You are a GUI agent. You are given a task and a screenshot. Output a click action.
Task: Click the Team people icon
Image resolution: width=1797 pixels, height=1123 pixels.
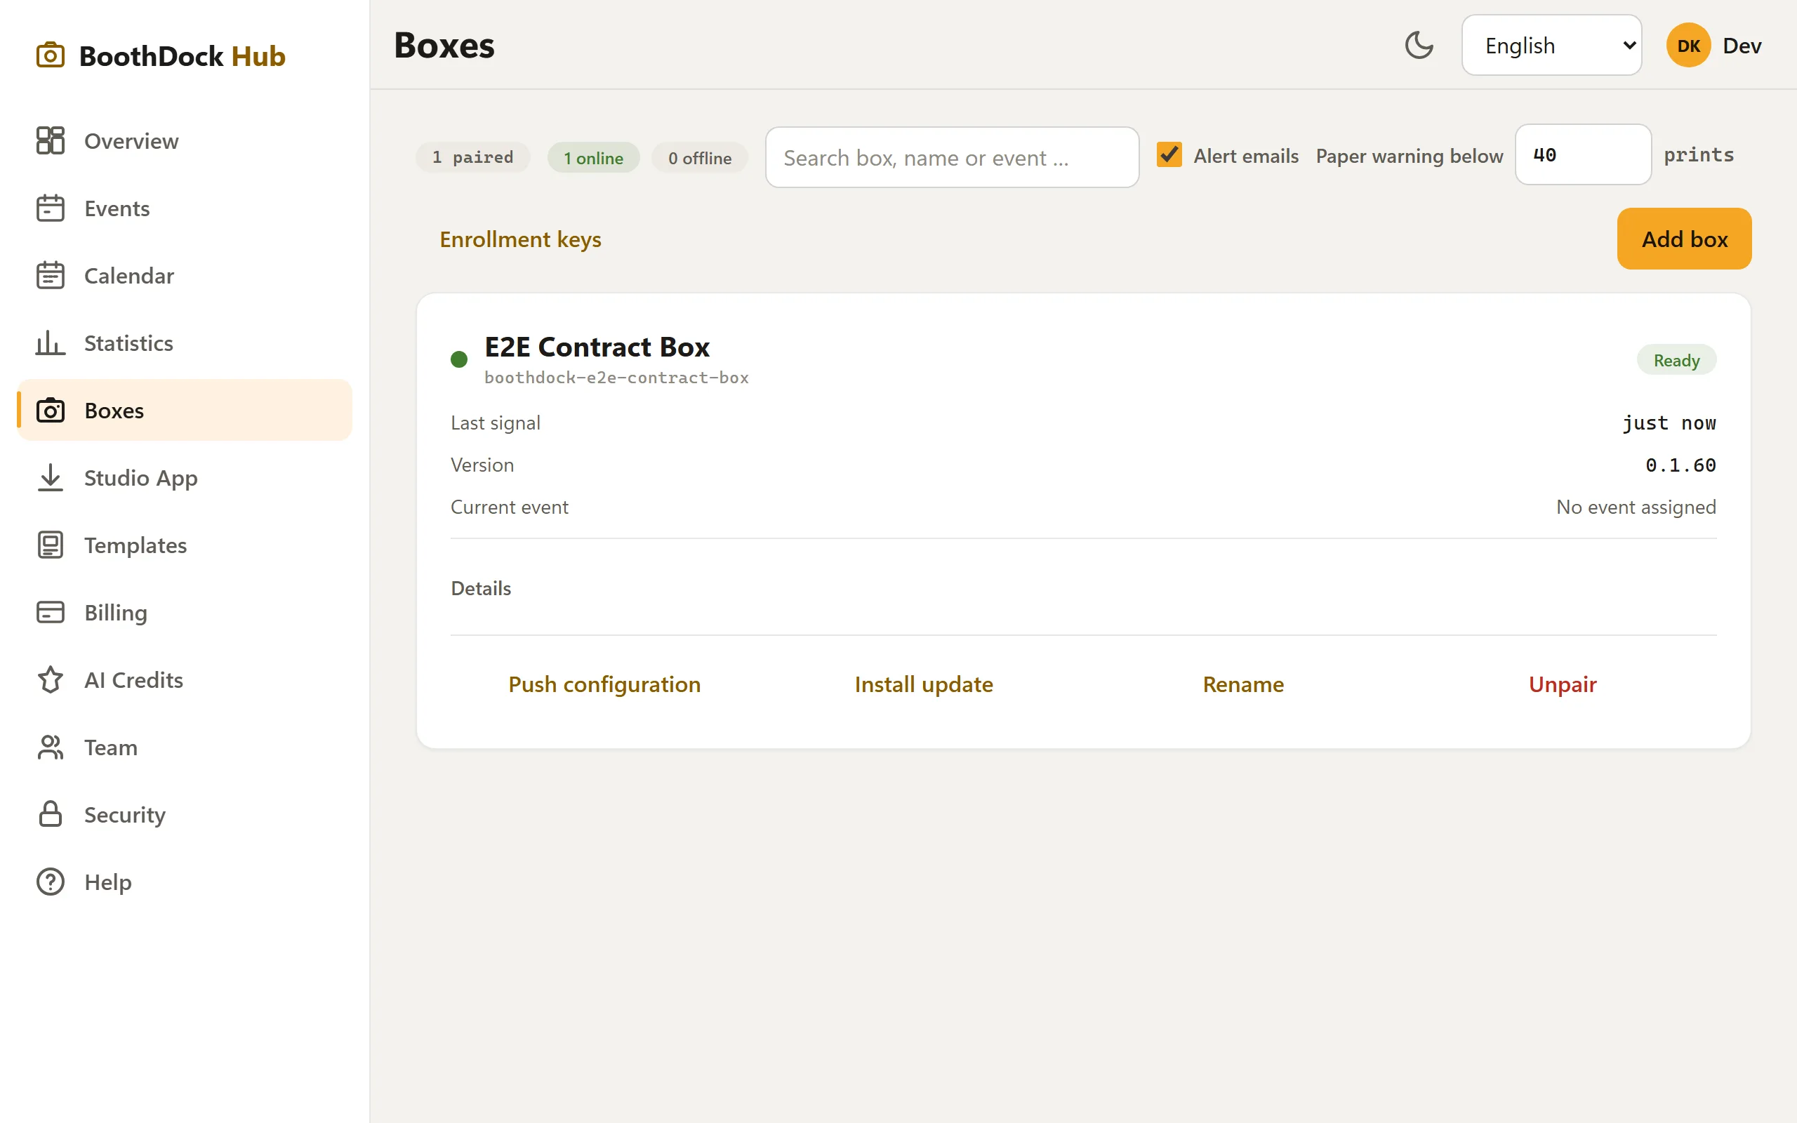(51, 747)
